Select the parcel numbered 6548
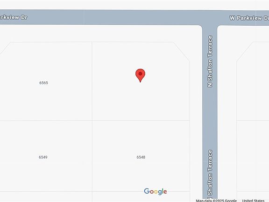Screen dimensions: 269x202 (x=141, y=157)
